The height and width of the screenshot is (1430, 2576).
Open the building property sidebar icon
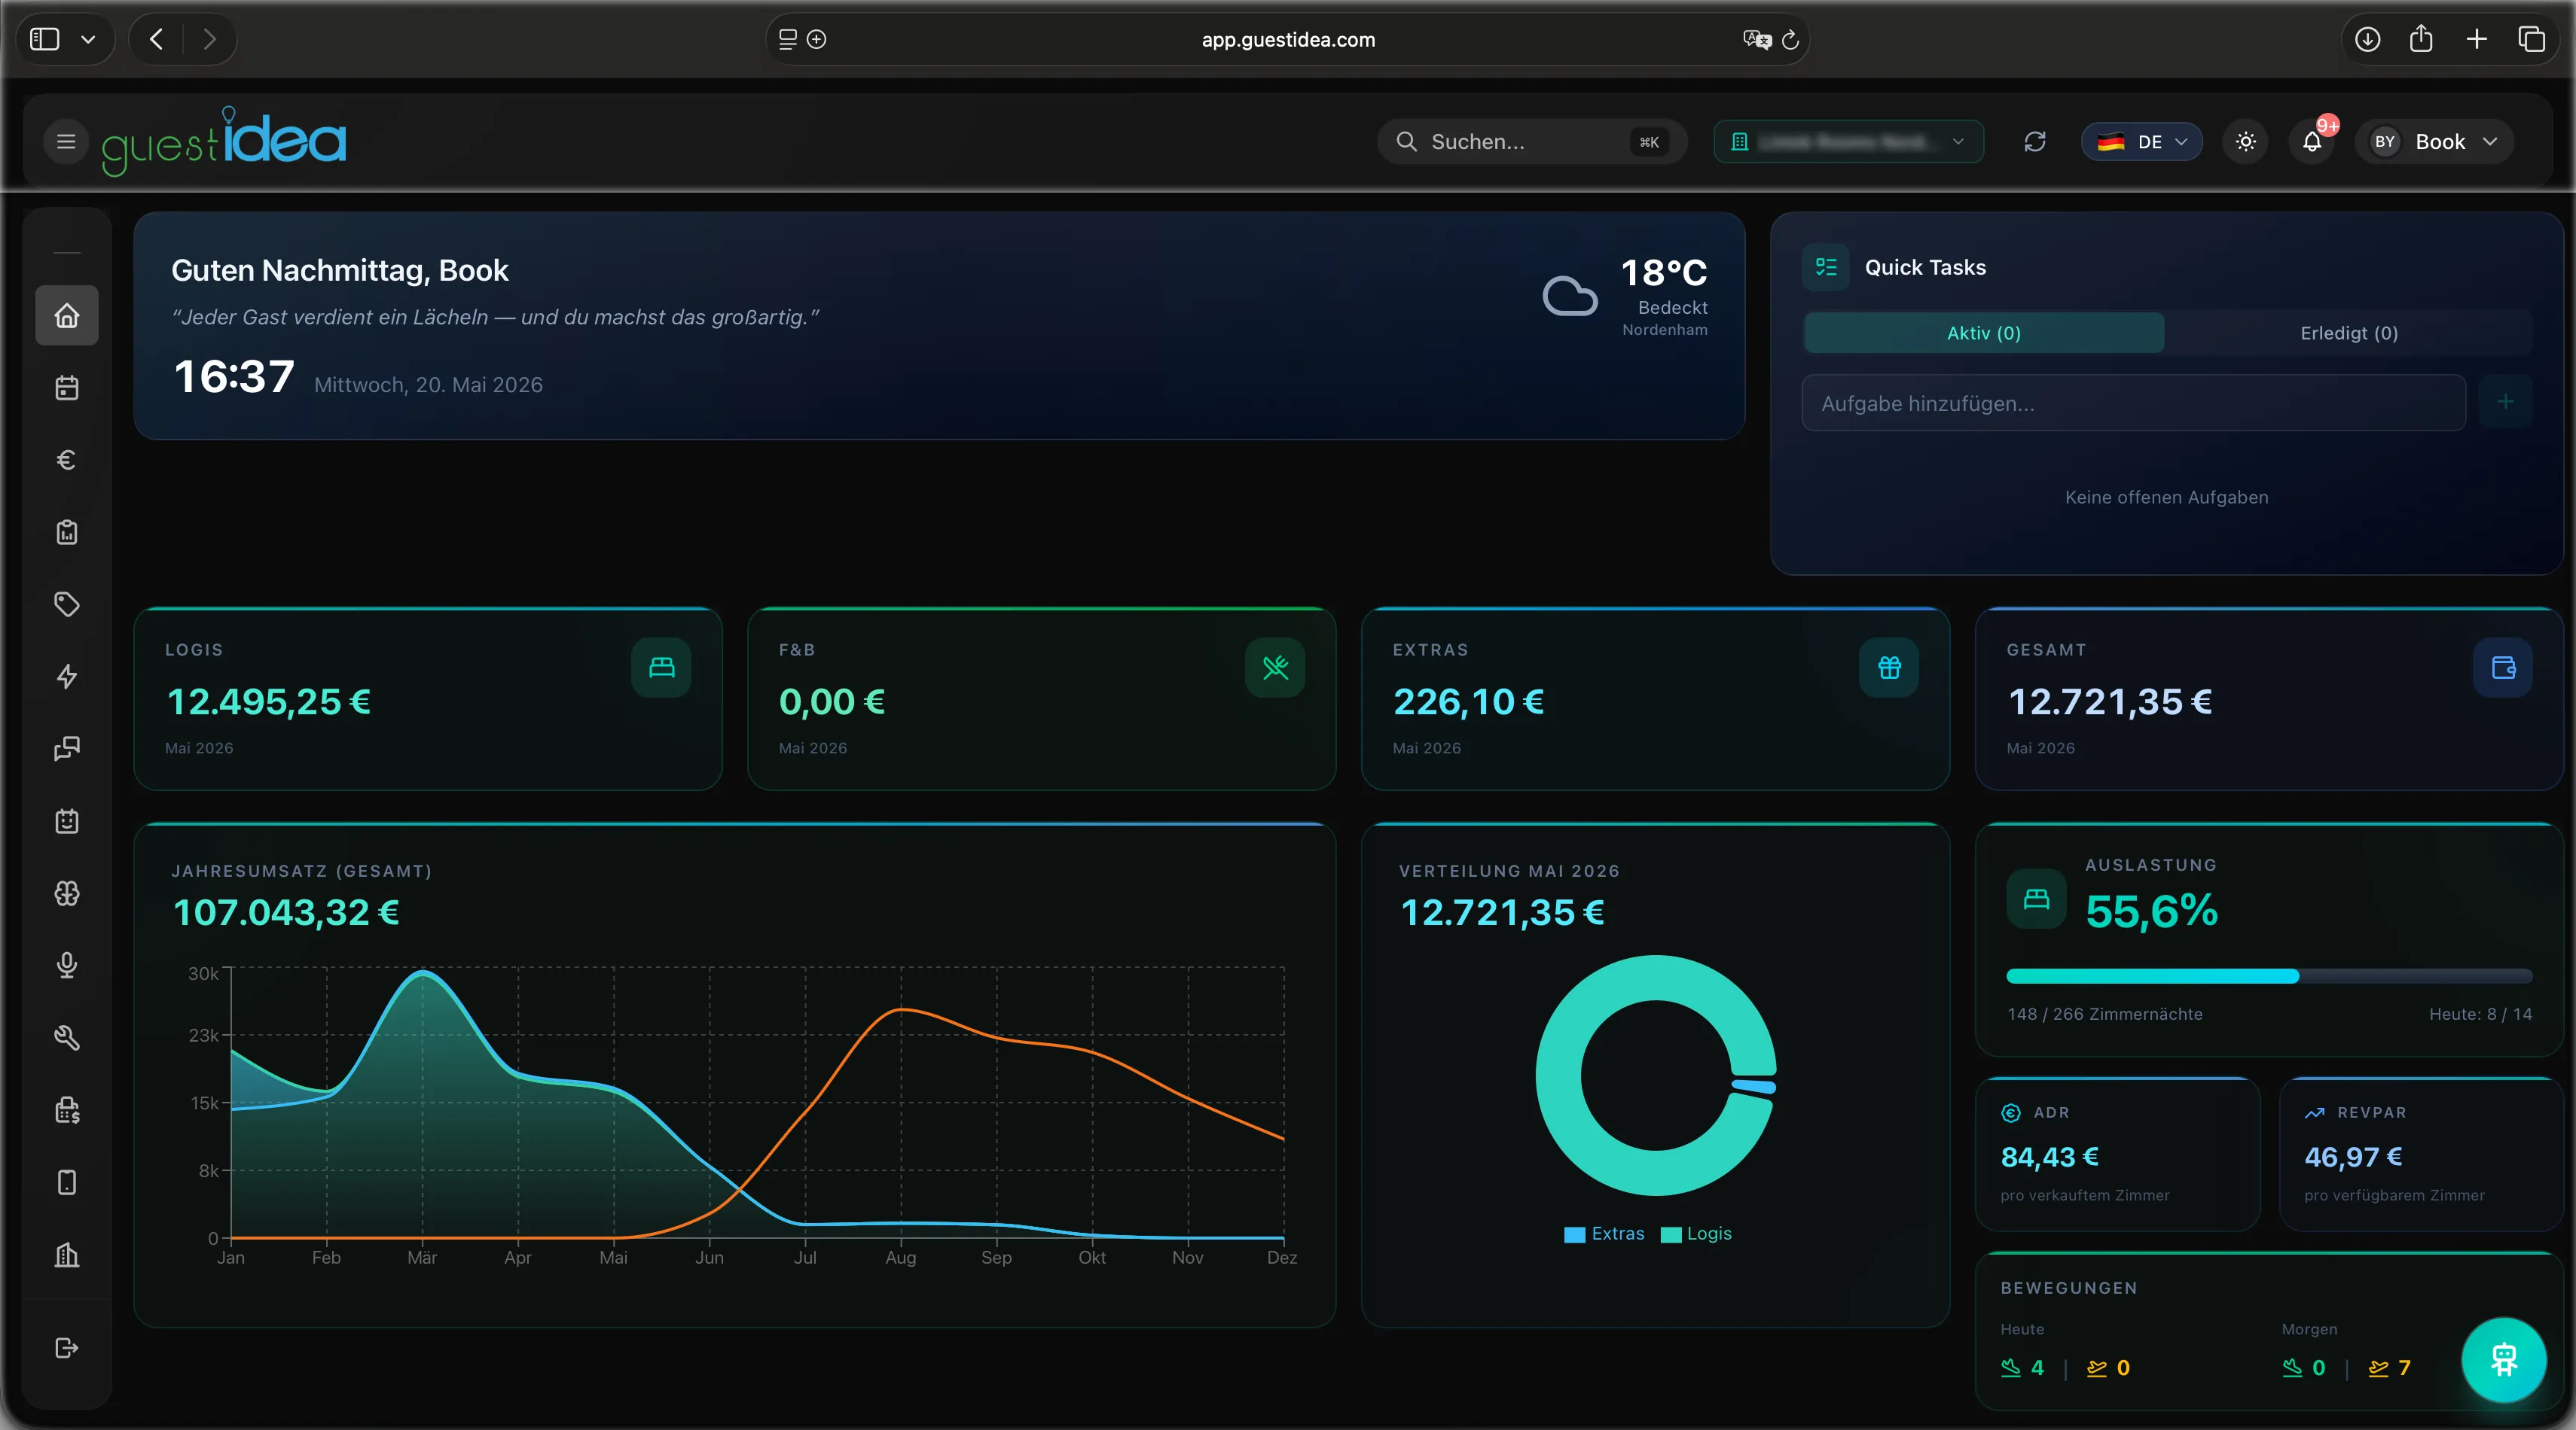point(67,1255)
